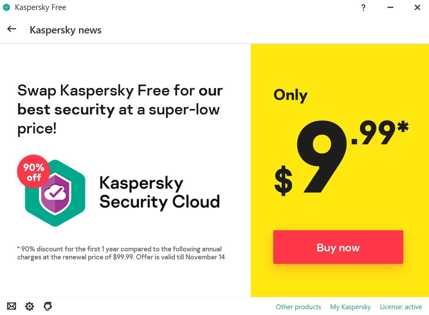Open the My Kaspersky link
The height and width of the screenshot is (315, 429).
(350, 307)
